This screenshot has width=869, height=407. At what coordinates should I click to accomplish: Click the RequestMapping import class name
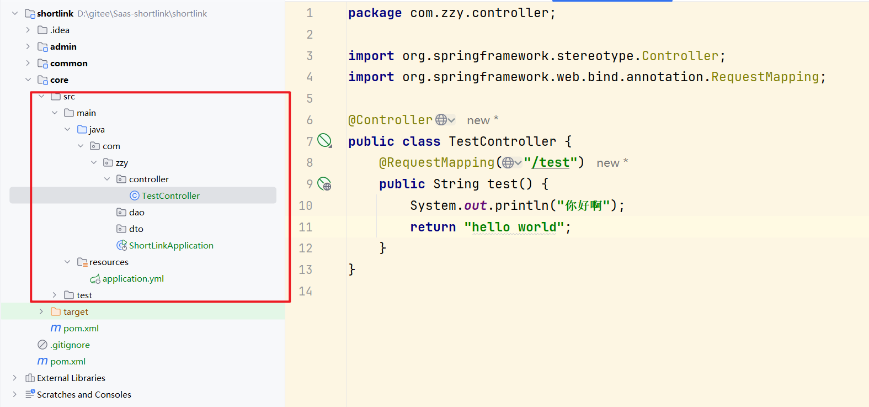pos(765,77)
